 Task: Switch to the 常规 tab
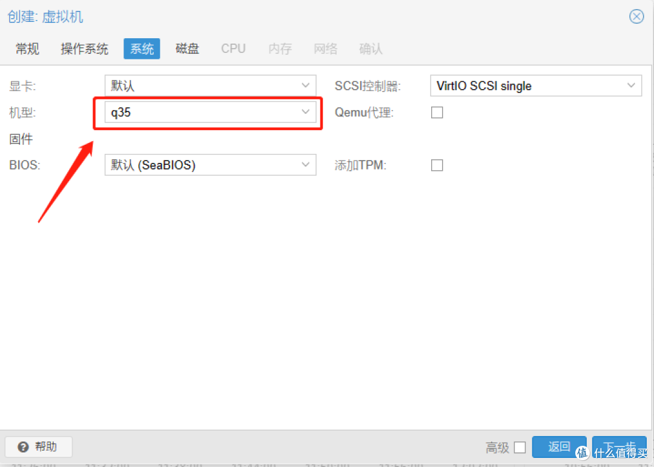27,49
